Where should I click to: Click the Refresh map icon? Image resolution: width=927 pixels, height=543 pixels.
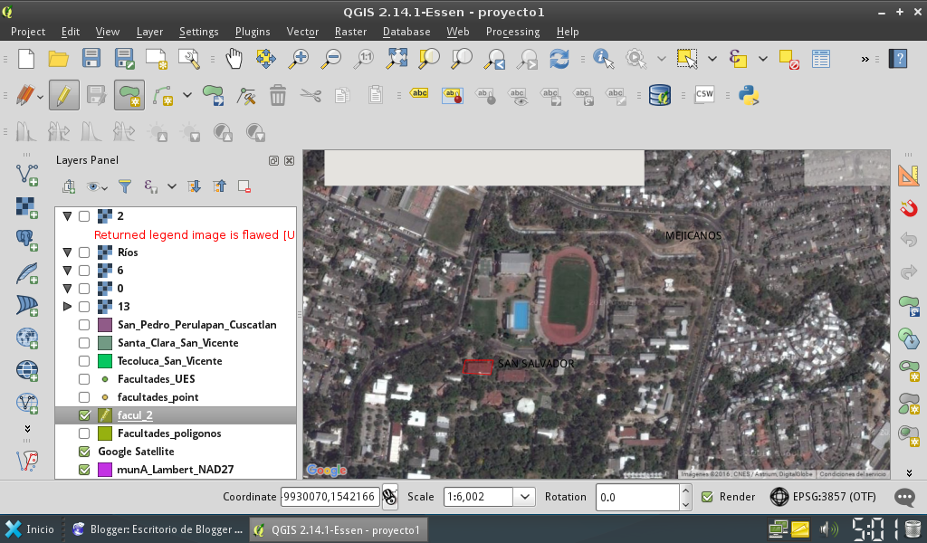(559, 59)
